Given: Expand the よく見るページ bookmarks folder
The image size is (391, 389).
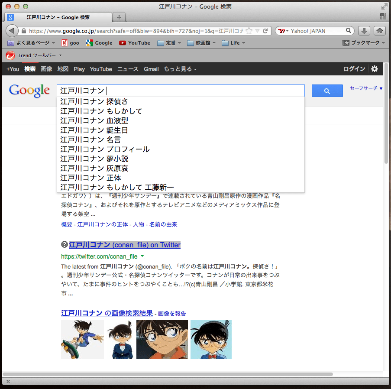Looking at the screenshot, I should click(32, 43).
